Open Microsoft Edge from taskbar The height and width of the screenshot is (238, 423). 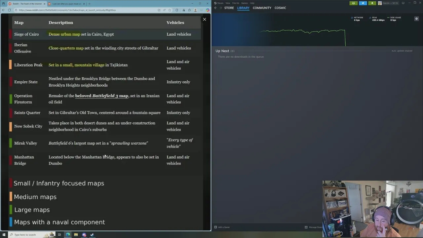point(68,235)
